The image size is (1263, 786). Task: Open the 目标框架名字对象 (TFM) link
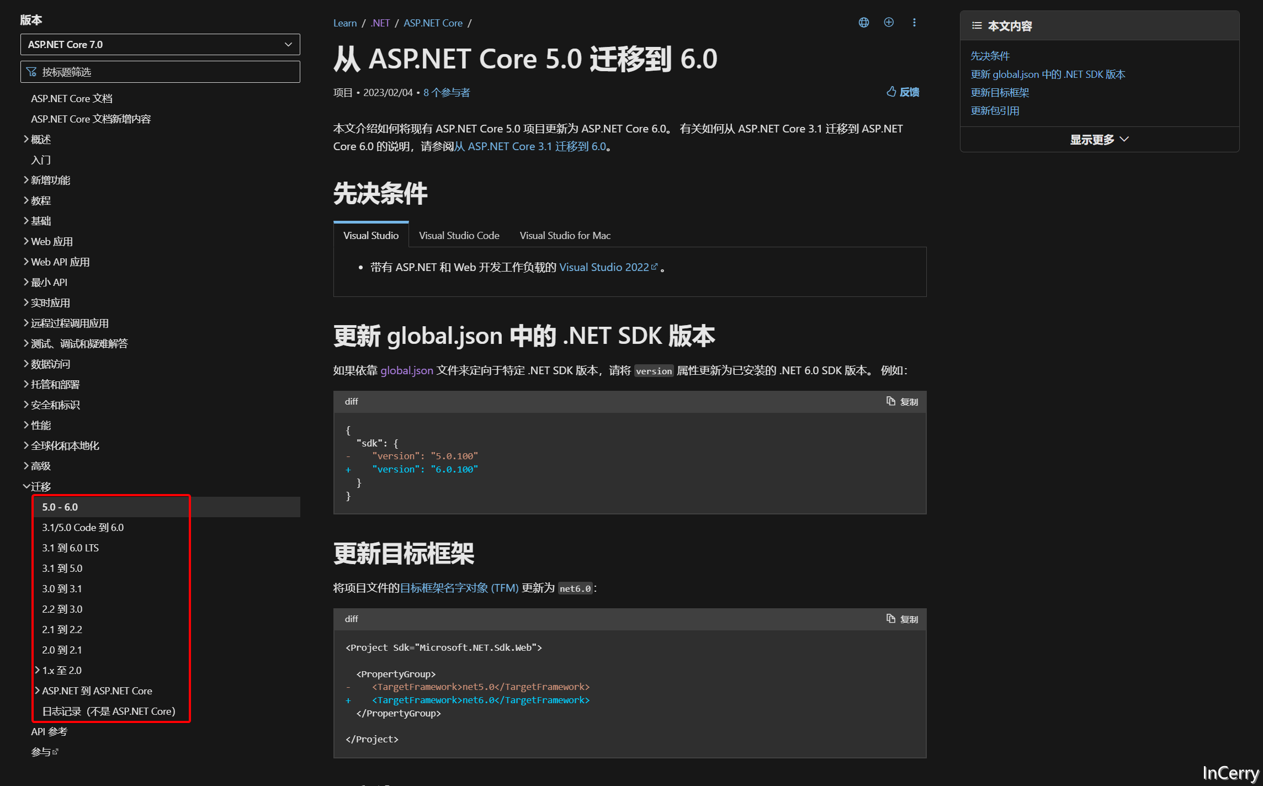459,588
